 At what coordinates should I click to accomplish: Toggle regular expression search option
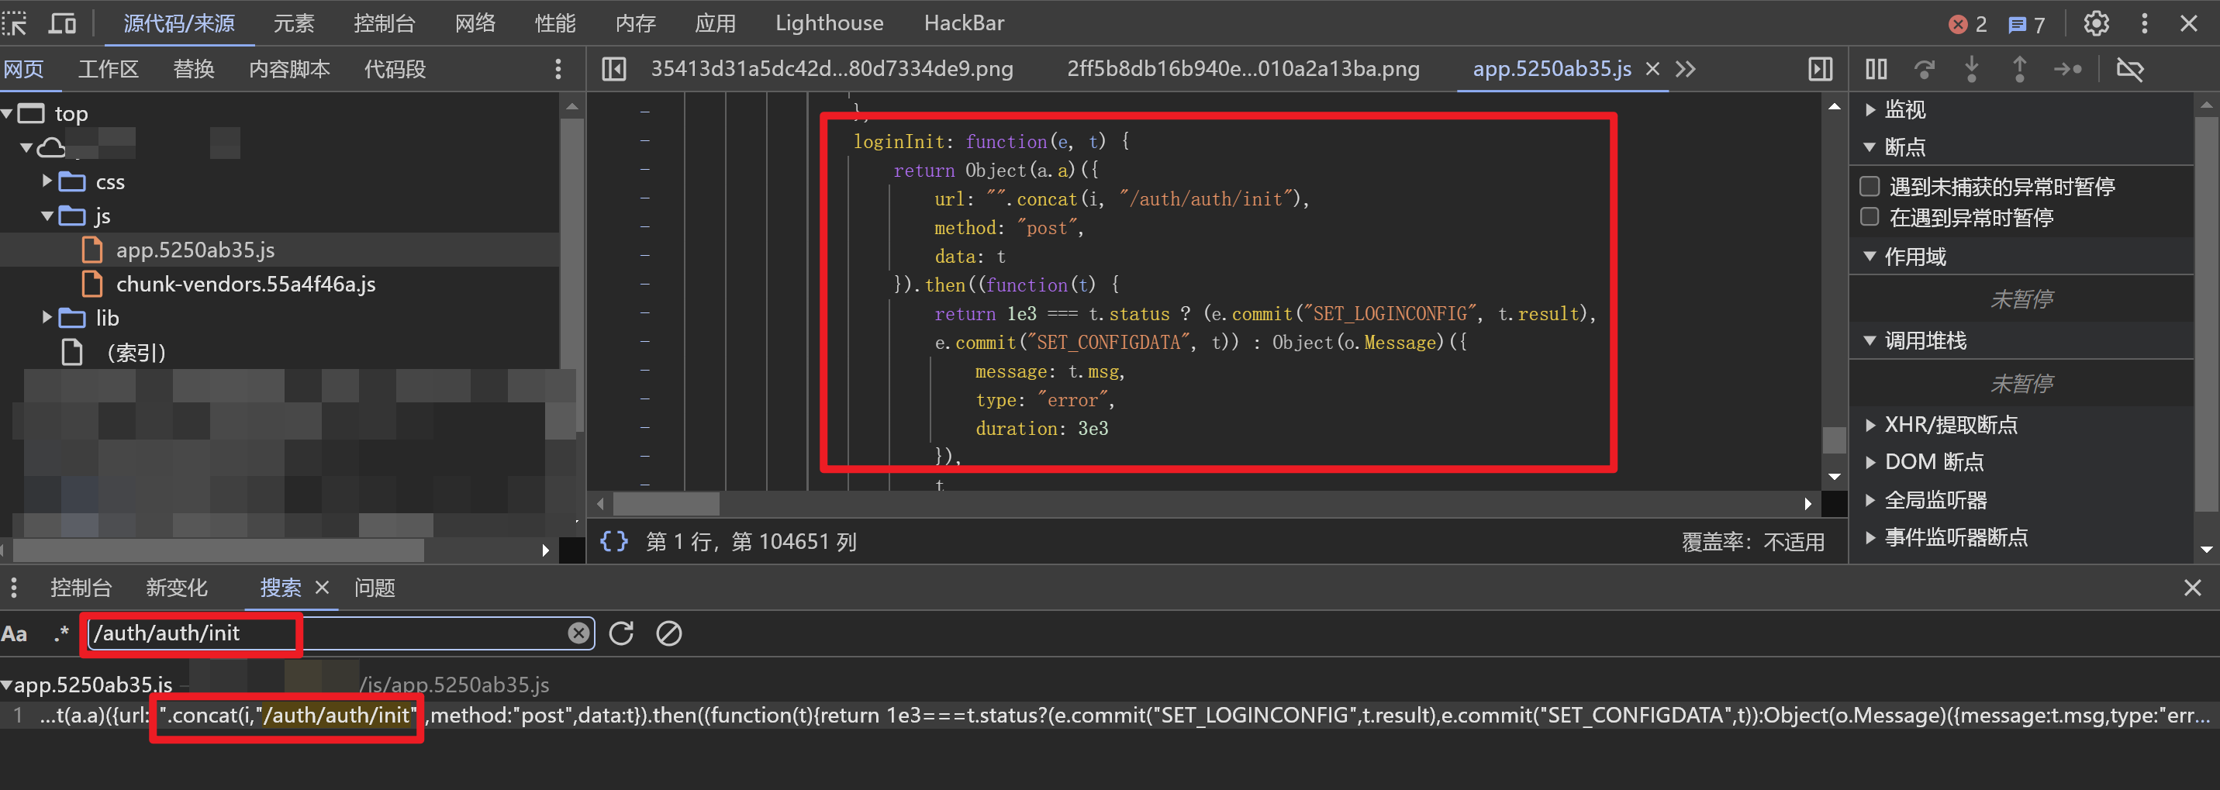click(60, 633)
